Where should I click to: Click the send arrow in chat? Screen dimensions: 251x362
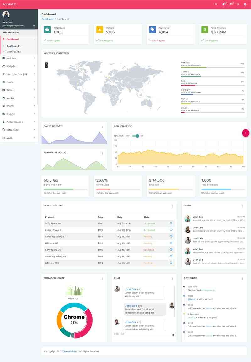[x=174, y=335]
